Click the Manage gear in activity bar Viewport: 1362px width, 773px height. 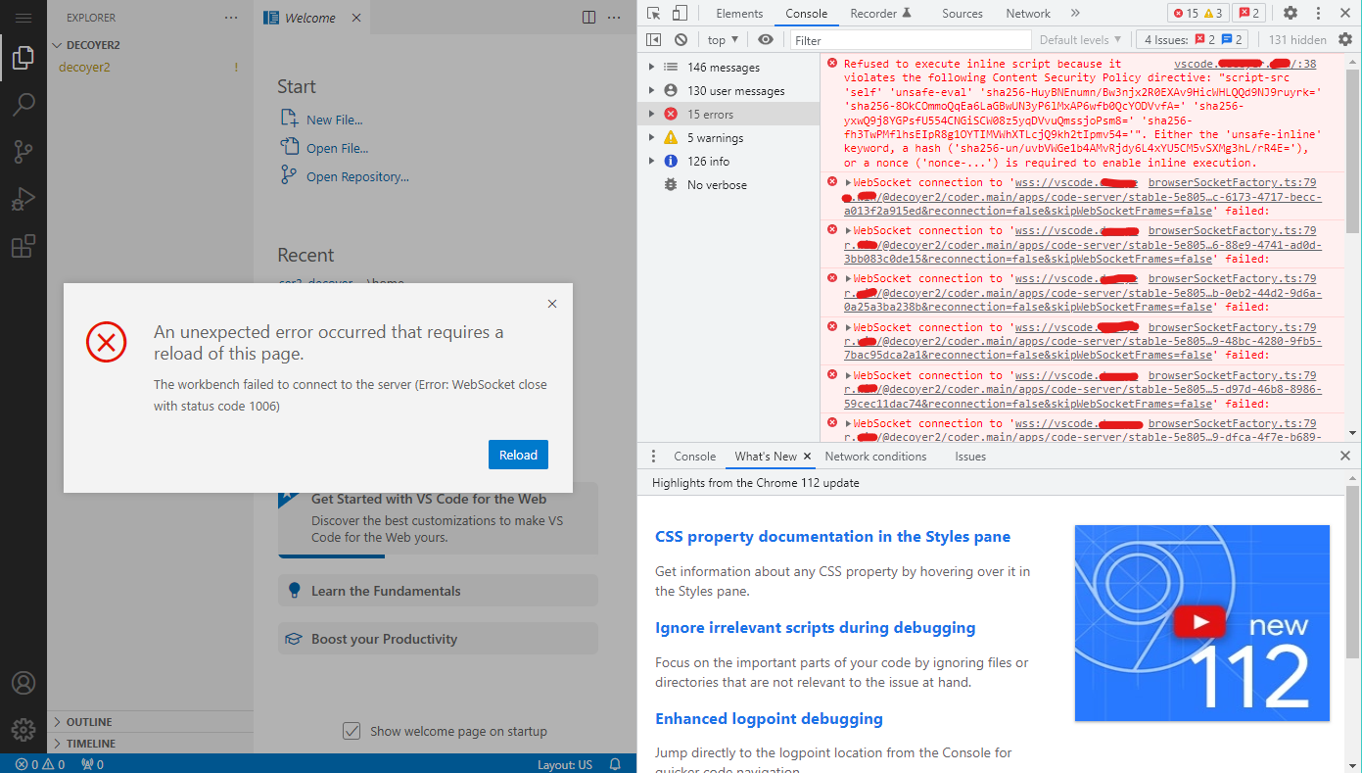[23, 730]
